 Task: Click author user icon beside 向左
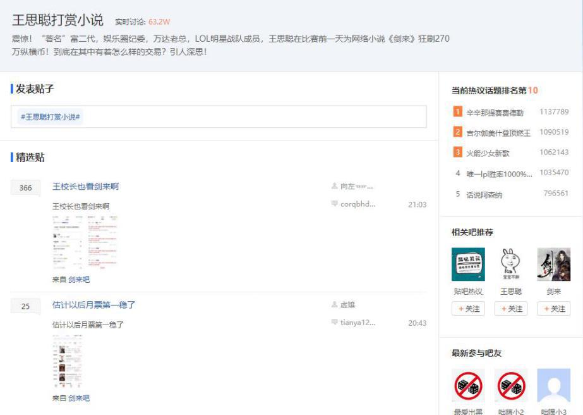(334, 186)
